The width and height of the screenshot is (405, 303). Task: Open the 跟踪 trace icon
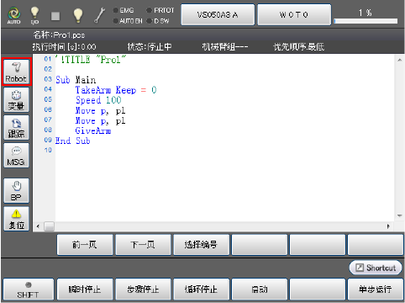(16, 128)
